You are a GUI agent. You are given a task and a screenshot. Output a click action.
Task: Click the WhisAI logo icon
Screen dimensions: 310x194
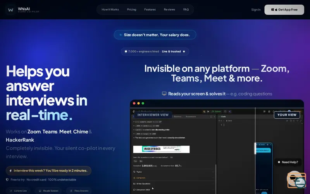click(x=10, y=9)
